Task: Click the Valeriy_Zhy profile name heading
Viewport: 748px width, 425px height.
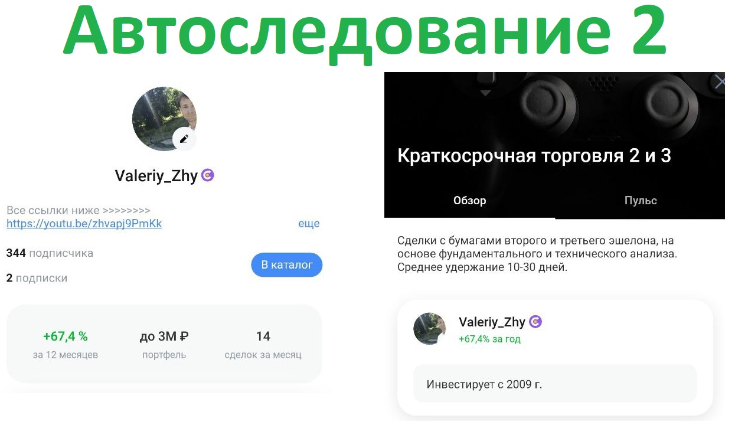Action: 156,176
